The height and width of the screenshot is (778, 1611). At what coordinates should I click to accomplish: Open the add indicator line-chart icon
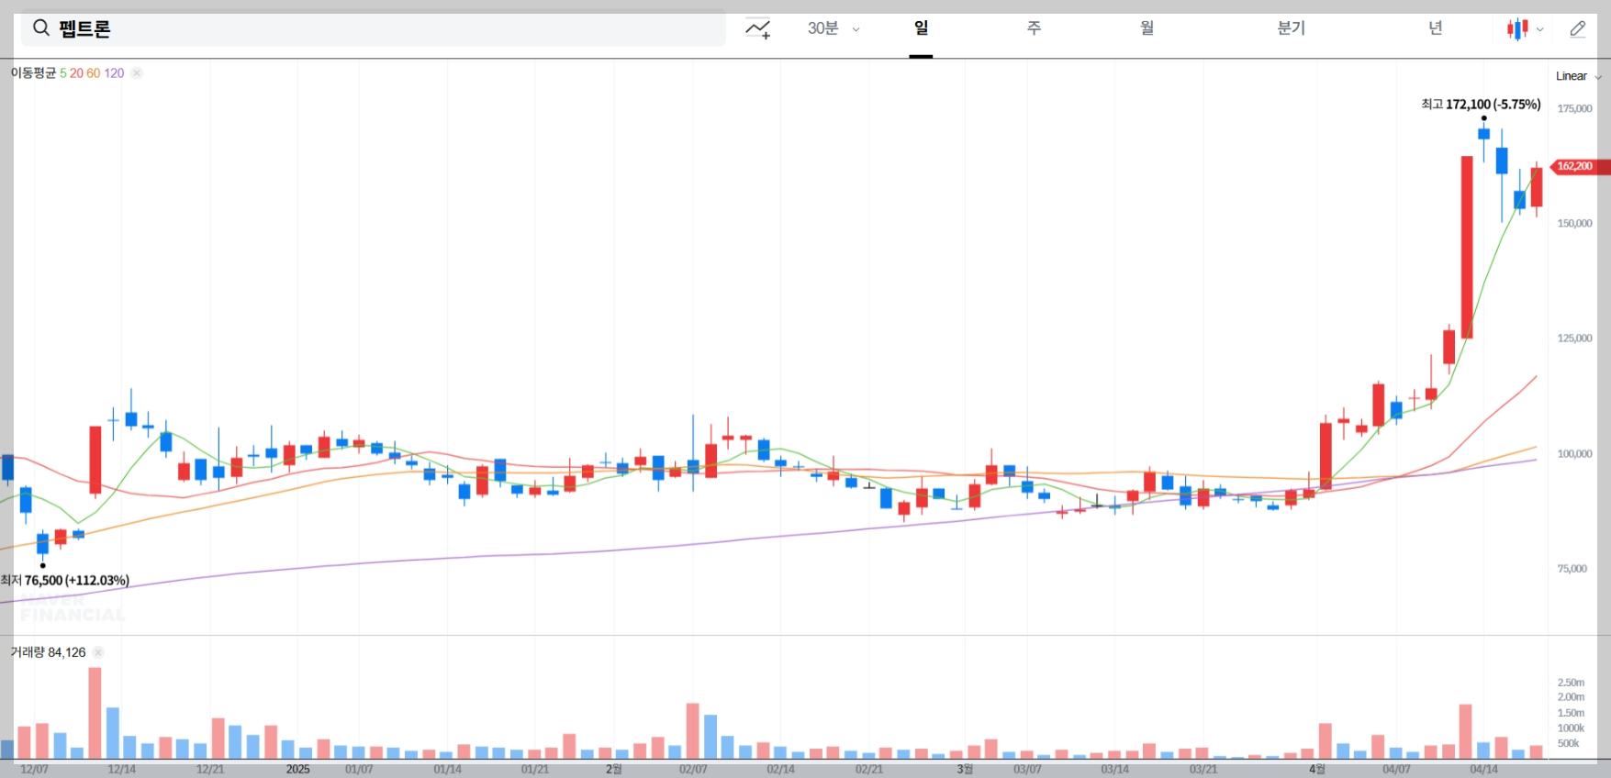point(757,29)
